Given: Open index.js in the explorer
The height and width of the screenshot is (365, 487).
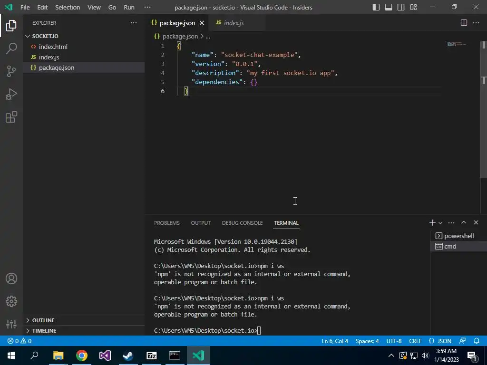Looking at the screenshot, I should (x=84, y=57).
